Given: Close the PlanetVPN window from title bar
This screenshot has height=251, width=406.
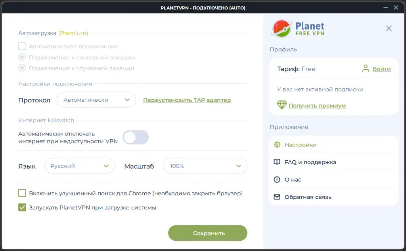Looking at the screenshot, I should [x=396, y=8].
